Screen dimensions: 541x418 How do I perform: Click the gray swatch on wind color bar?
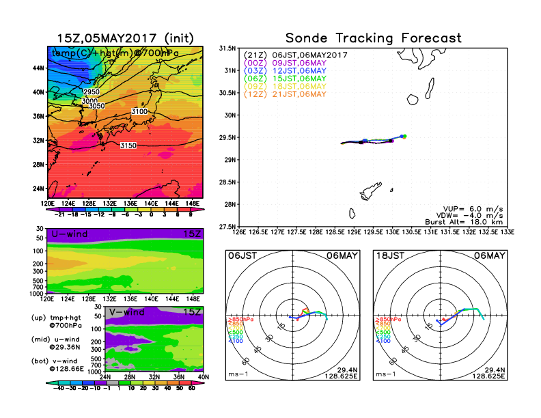[x=112, y=383]
